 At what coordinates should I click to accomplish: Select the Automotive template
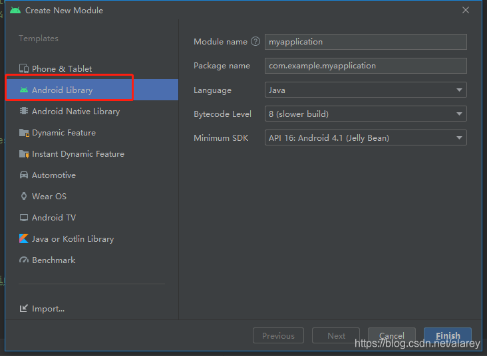(92, 175)
